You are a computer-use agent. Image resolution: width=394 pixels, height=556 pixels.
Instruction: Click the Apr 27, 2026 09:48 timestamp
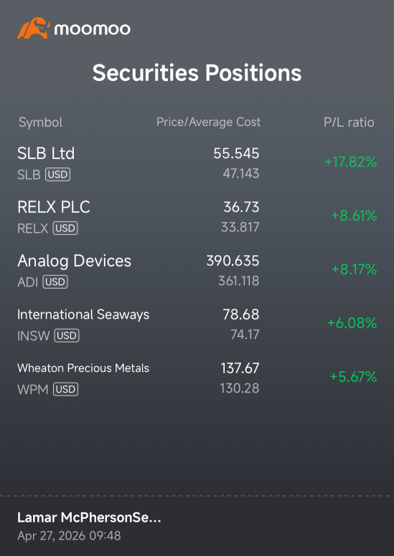tap(69, 535)
